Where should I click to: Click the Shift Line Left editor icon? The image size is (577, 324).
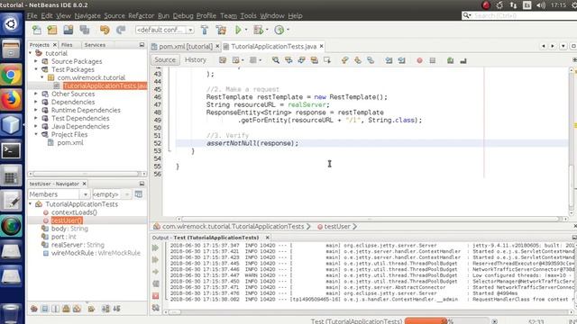coord(389,60)
